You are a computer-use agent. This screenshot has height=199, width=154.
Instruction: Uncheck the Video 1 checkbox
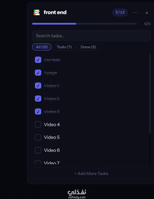(x=38, y=86)
